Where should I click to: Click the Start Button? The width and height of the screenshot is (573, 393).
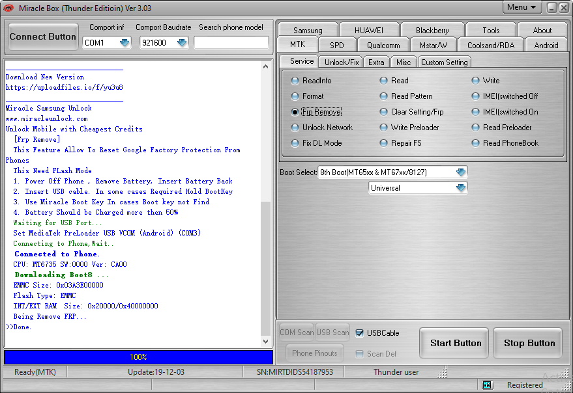click(x=455, y=343)
